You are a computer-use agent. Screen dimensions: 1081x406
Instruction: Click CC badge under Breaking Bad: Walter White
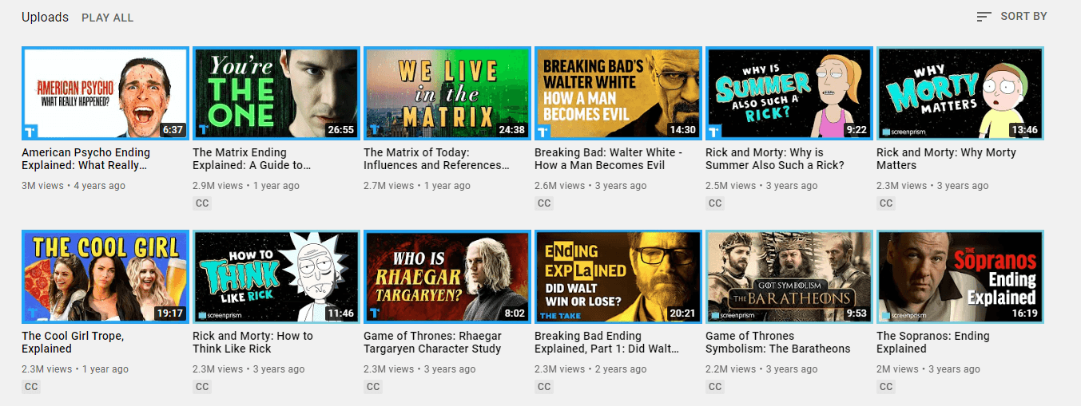544,203
